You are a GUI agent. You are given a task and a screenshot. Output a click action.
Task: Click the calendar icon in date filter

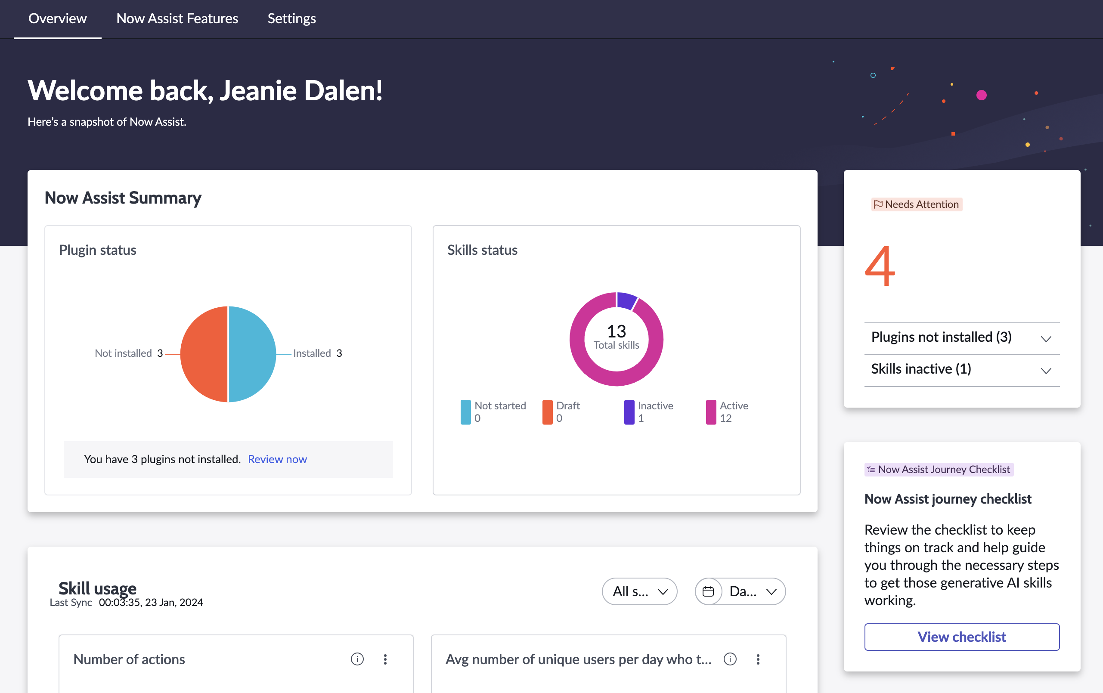(x=708, y=591)
